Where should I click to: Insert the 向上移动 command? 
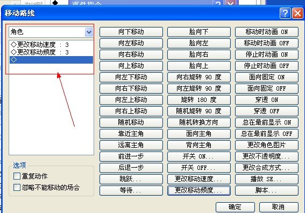click(x=131, y=66)
